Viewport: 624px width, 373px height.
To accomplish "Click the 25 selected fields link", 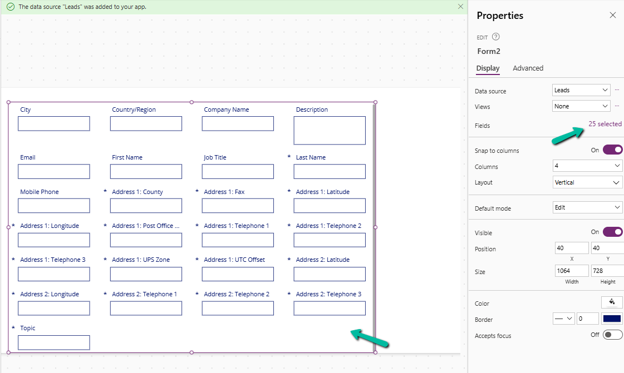I will 605,124.
